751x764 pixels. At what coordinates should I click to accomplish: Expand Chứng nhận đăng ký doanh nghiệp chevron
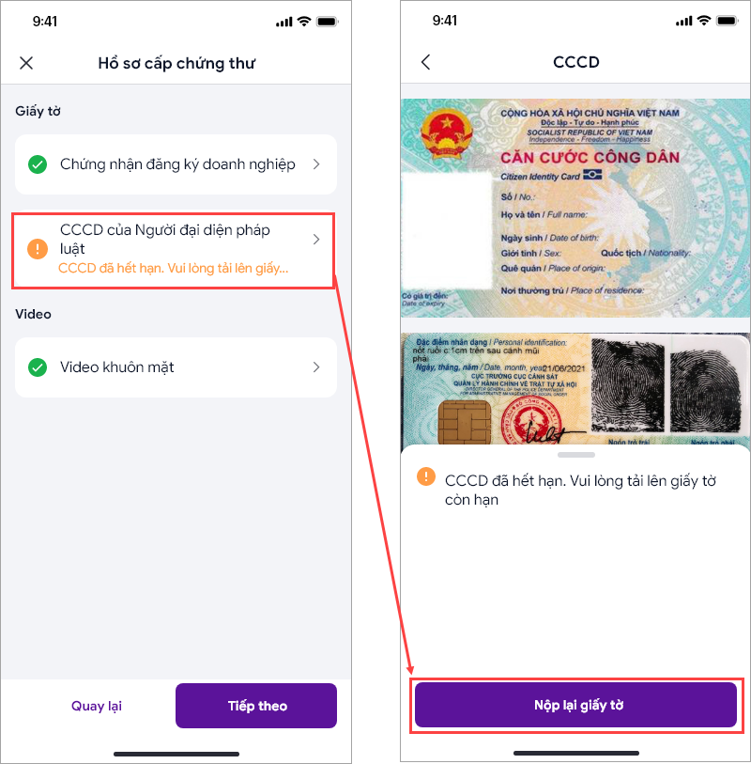[316, 164]
